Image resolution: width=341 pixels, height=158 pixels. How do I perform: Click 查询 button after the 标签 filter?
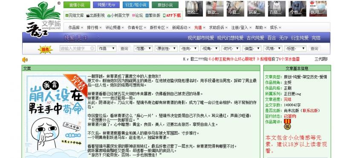pos(314,49)
